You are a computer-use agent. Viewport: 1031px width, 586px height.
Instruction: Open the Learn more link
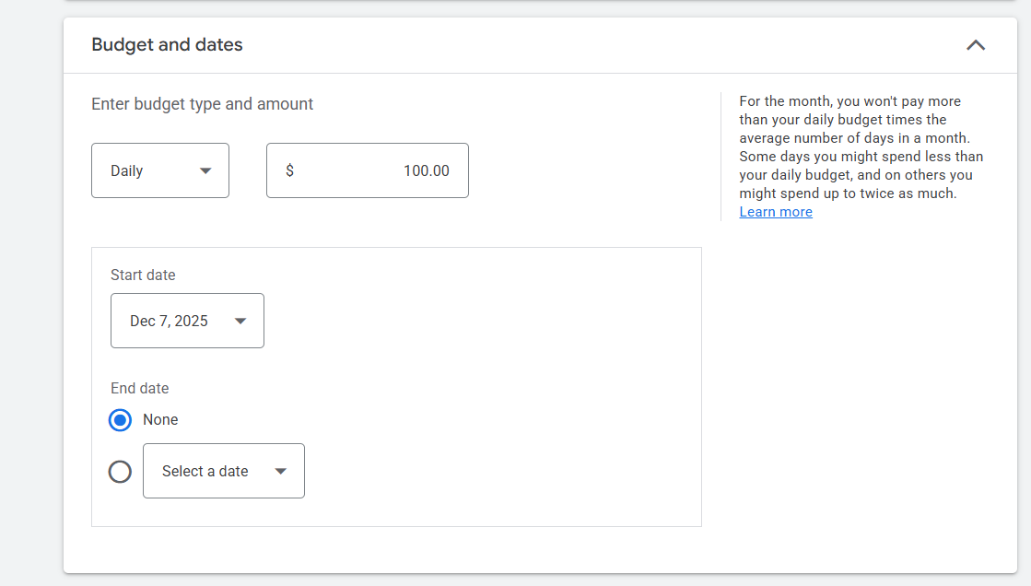[775, 212]
